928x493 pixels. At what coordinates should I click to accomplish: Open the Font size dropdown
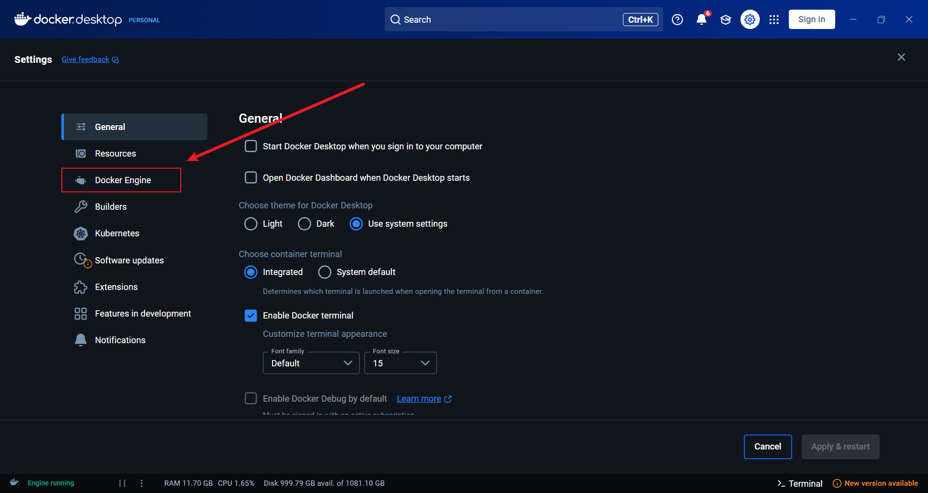click(x=401, y=363)
